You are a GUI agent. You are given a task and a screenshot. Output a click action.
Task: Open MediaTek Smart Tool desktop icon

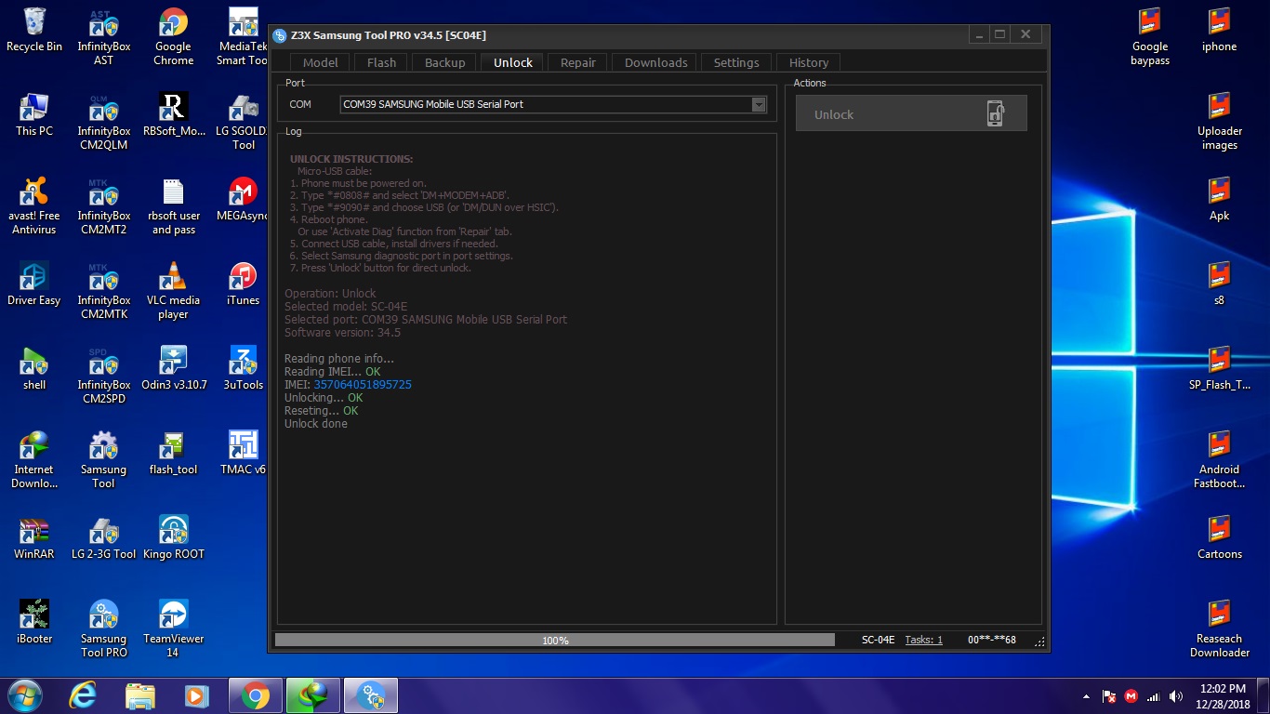[243, 37]
